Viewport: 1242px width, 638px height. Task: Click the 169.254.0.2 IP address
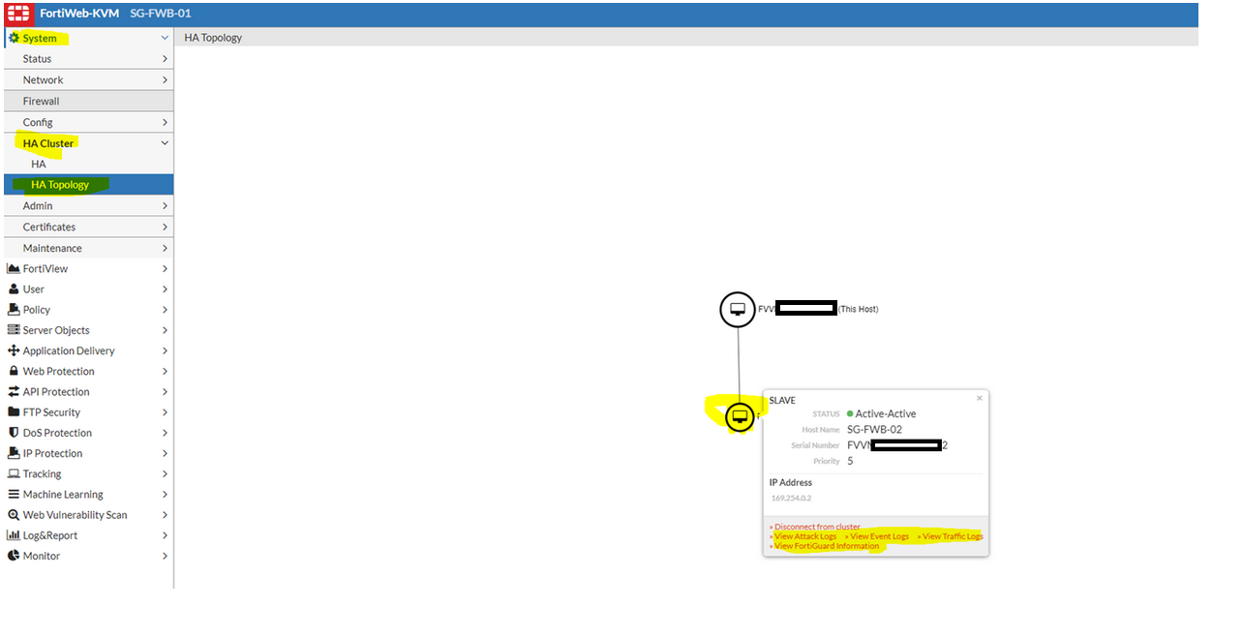[x=791, y=498]
